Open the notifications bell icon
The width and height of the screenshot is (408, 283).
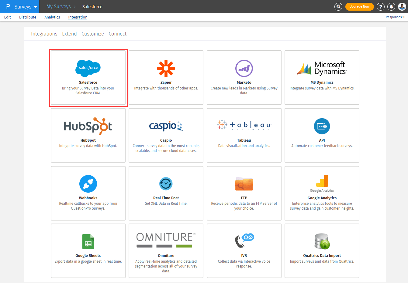[391, 7]
